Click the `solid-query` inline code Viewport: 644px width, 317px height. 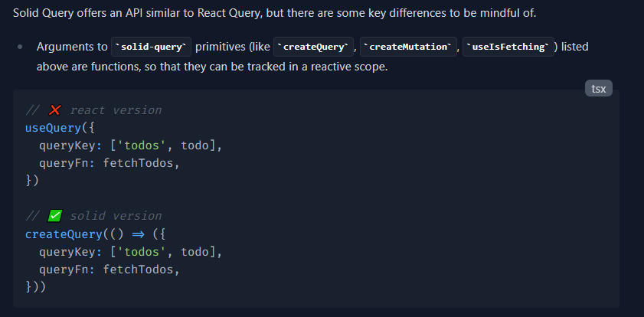152,47
